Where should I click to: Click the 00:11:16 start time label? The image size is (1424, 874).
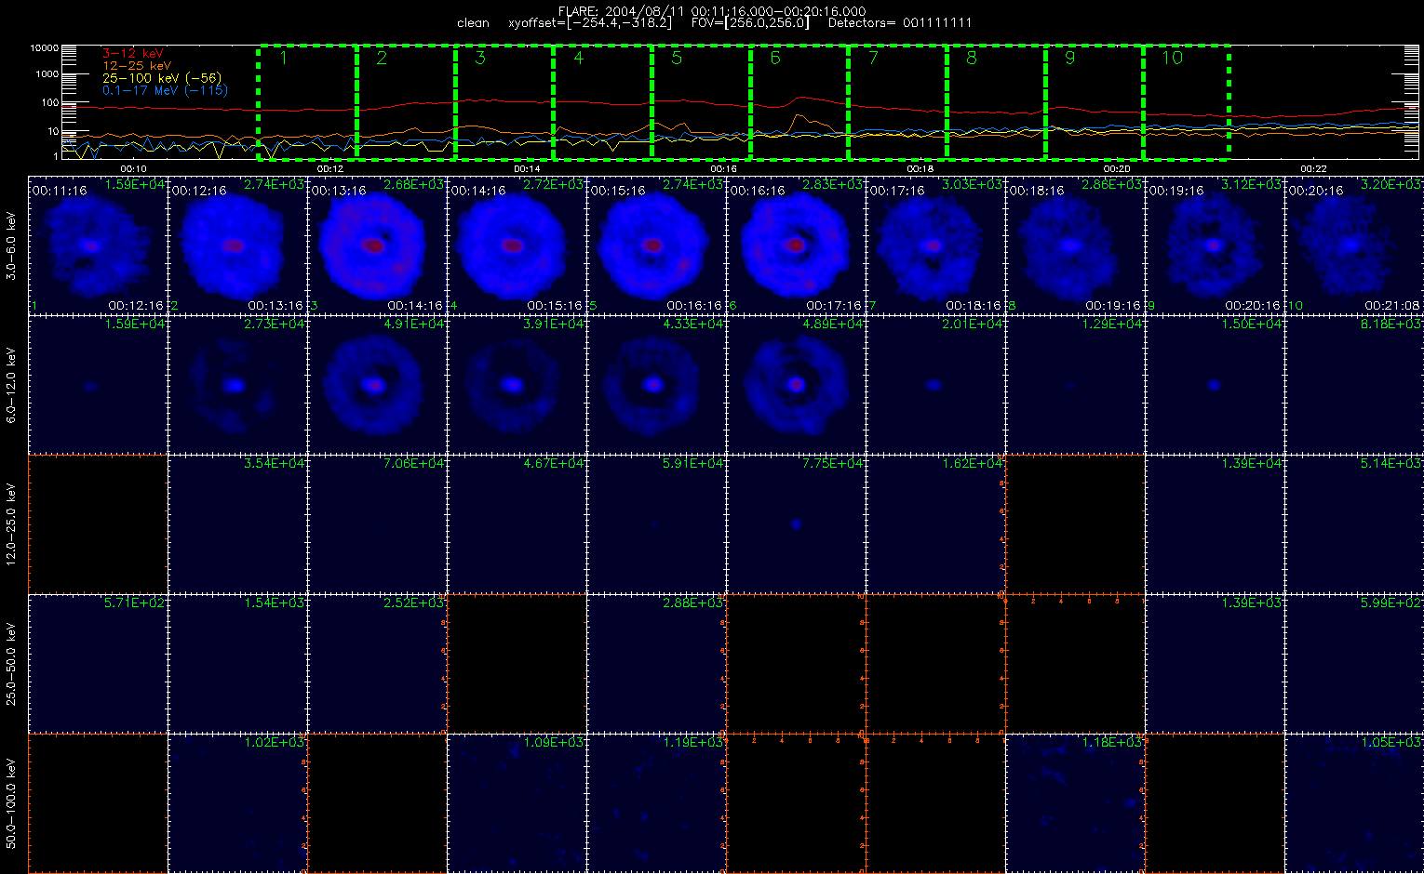[60, 190]
